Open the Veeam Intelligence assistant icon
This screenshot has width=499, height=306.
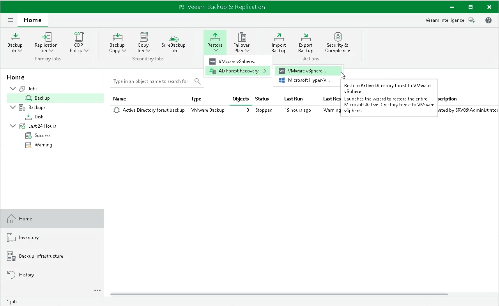tap(472, 20)
